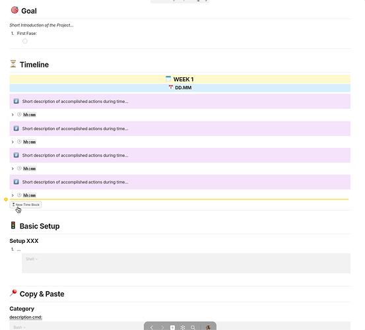Go back using the bottom toolbar arrow
The width and height of the screenshot is (365, 330).
coord(152,327)
